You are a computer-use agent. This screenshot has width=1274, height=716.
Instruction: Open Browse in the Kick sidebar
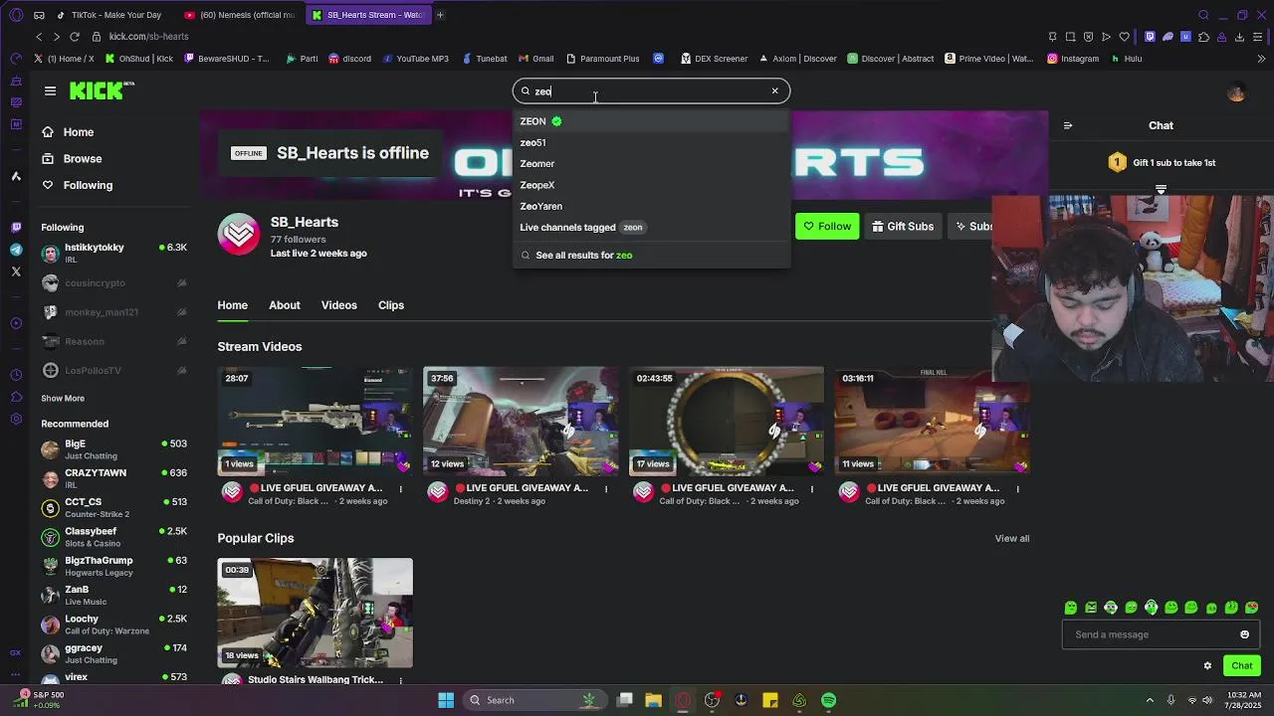pos(73,158)
